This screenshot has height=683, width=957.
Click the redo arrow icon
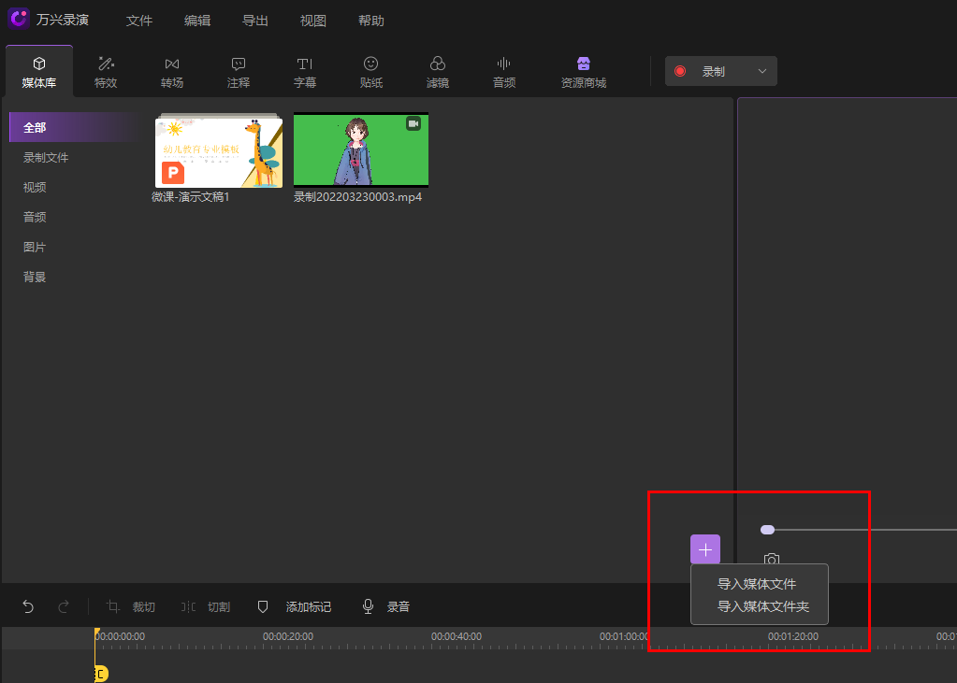pyautogui.click(x=64, y=606)
